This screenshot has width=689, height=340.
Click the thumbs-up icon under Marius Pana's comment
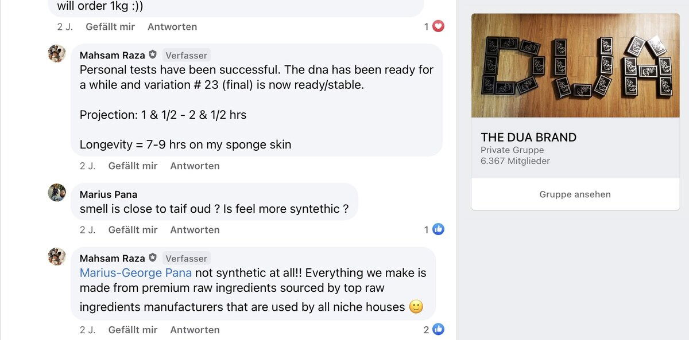tap(438, 229)
